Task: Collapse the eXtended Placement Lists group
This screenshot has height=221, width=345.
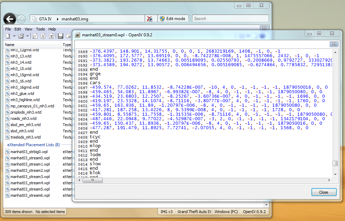Action: click(x=33, y=145)
